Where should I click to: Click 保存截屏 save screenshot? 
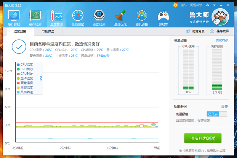(222, 31)
